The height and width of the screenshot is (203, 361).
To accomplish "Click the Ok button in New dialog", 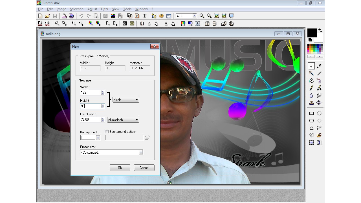I will tap(120, 167).
